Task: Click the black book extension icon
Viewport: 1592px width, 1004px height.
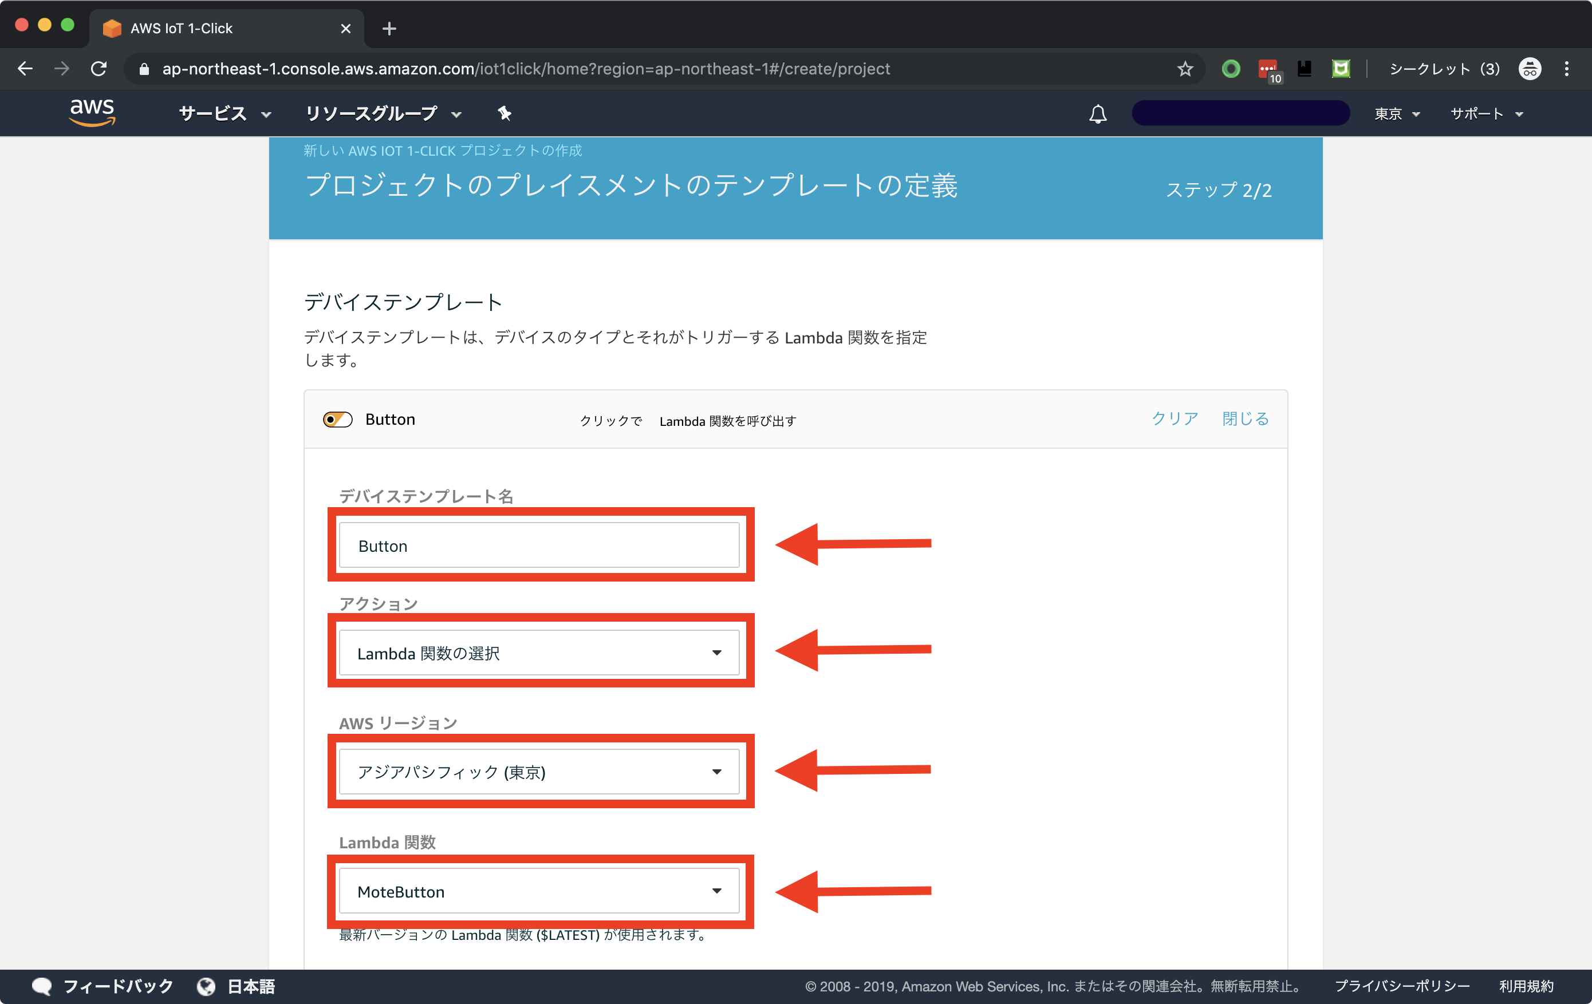Action: [x=1305, y=69]
